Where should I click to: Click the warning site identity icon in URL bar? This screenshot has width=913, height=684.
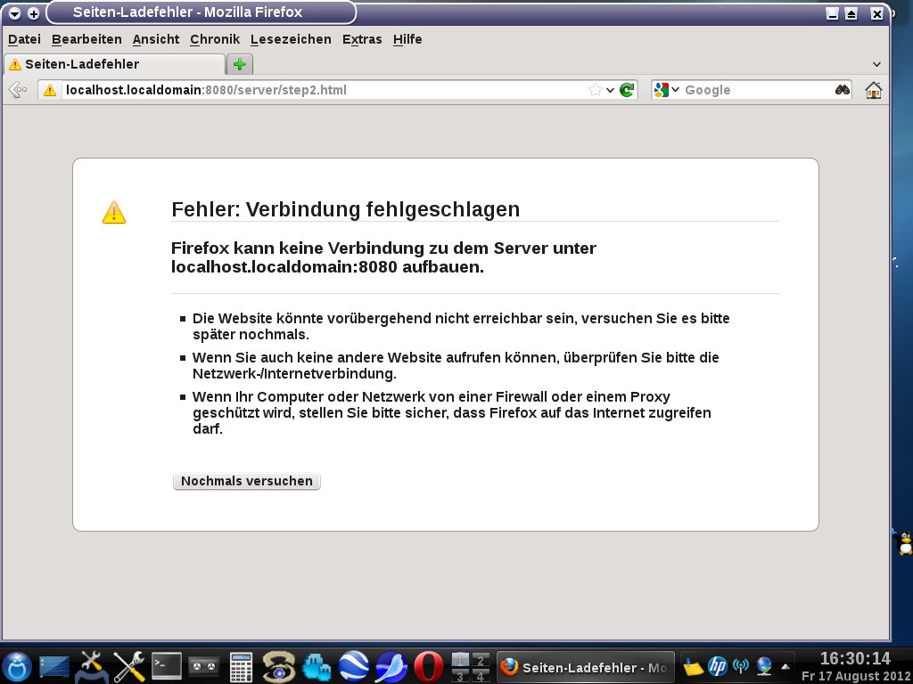point(50,90)
